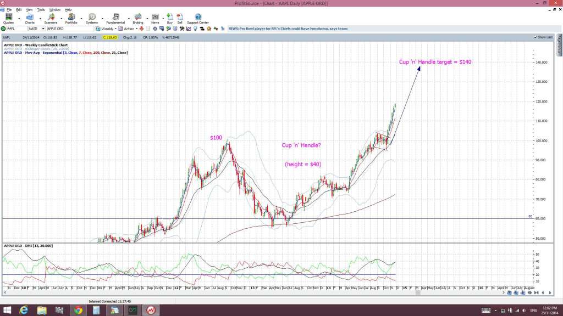The width and height of the screenshot is (563, 316).
Task: Open the Broking icon
Action: click(x=138, y=17)
